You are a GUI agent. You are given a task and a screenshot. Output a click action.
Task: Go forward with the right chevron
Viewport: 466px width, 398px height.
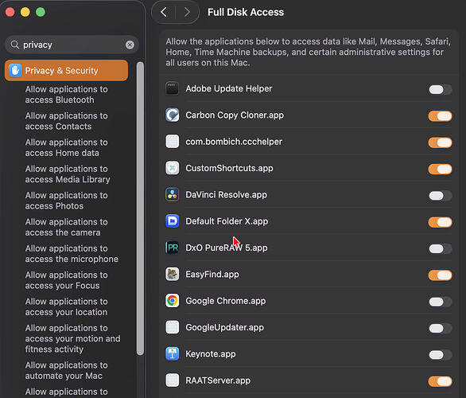click(x=187, y=12)
